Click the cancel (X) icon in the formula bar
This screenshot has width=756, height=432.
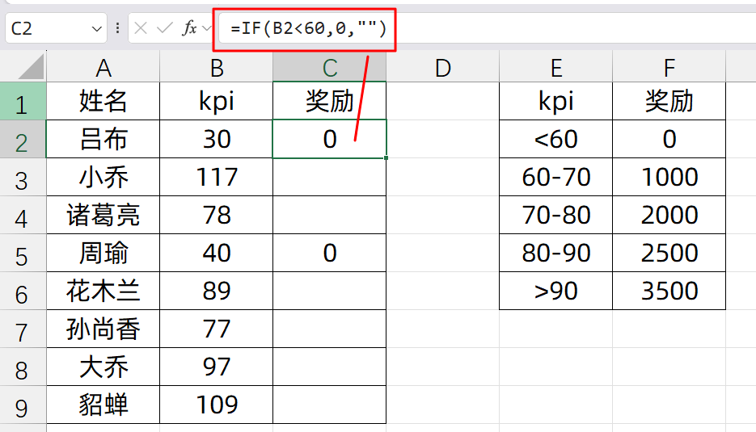coord(141,28)
